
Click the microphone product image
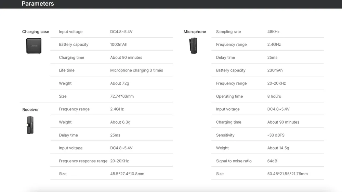[x=193, y=46]
